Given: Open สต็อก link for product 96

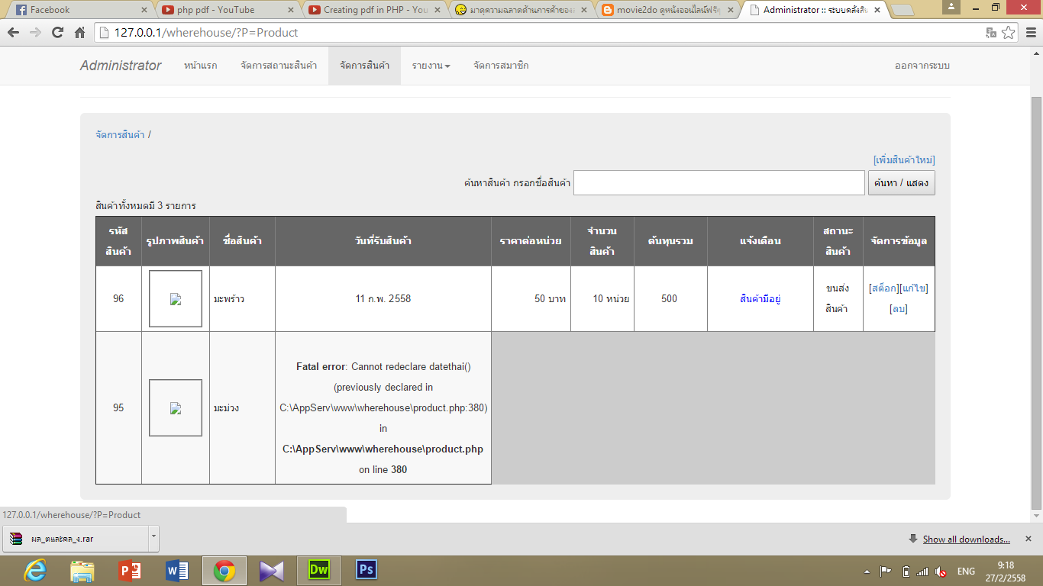Looking at the screenshot, I should 884,288.
